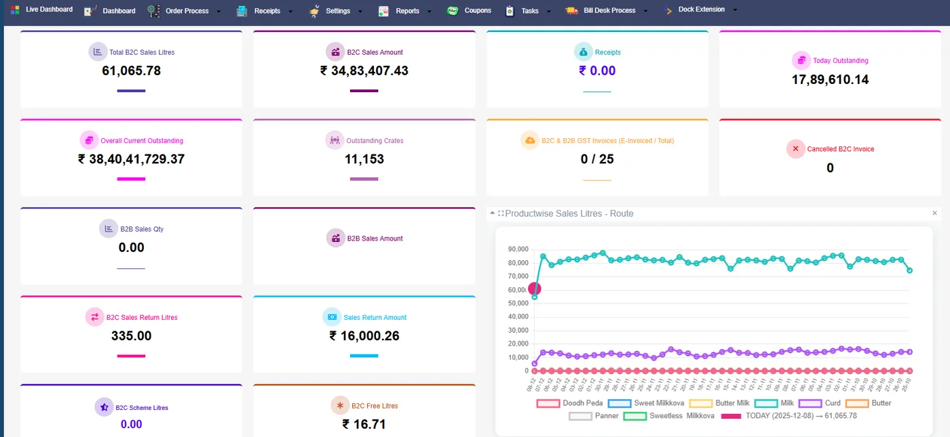Click the B2C Free Litres asterisk icon
The height and width of the screenshot is (437, 950).
point(340,406)
